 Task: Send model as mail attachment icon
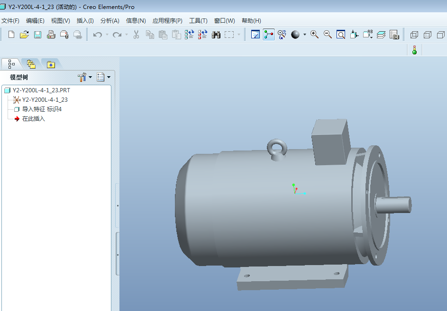click(64, 35)
